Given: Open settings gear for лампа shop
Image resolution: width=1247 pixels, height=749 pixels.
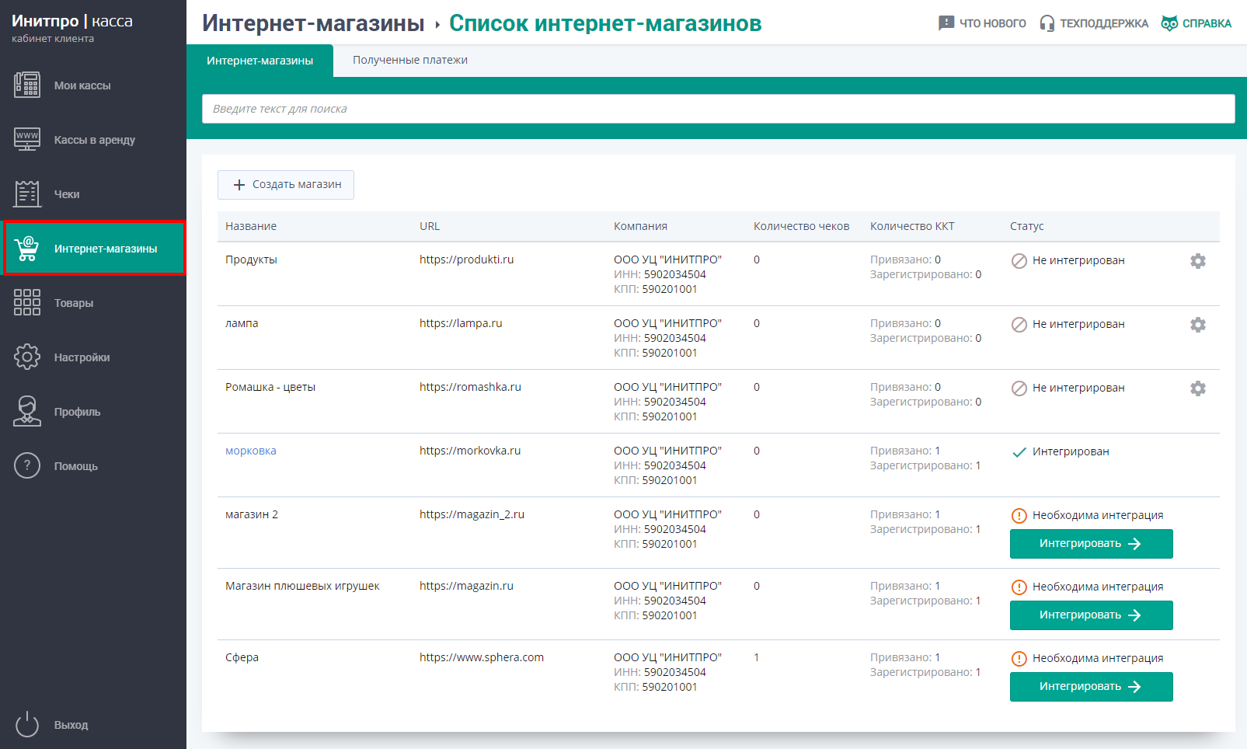Looking at the screenshot, I should 1198,325.
